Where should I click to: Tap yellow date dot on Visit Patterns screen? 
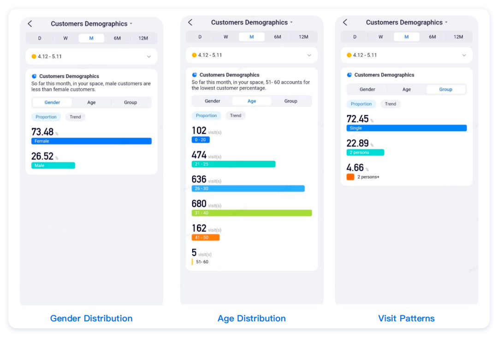pyautogui.click(x=349, y=55)
